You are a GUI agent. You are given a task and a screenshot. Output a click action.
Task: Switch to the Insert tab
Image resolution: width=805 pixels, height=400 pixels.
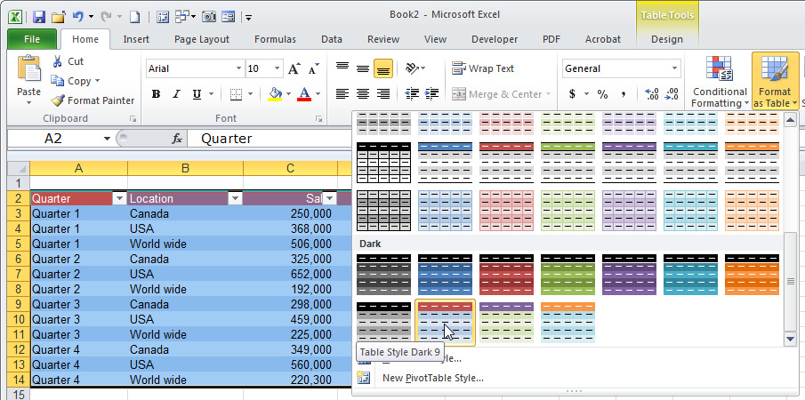pos(136,39)
